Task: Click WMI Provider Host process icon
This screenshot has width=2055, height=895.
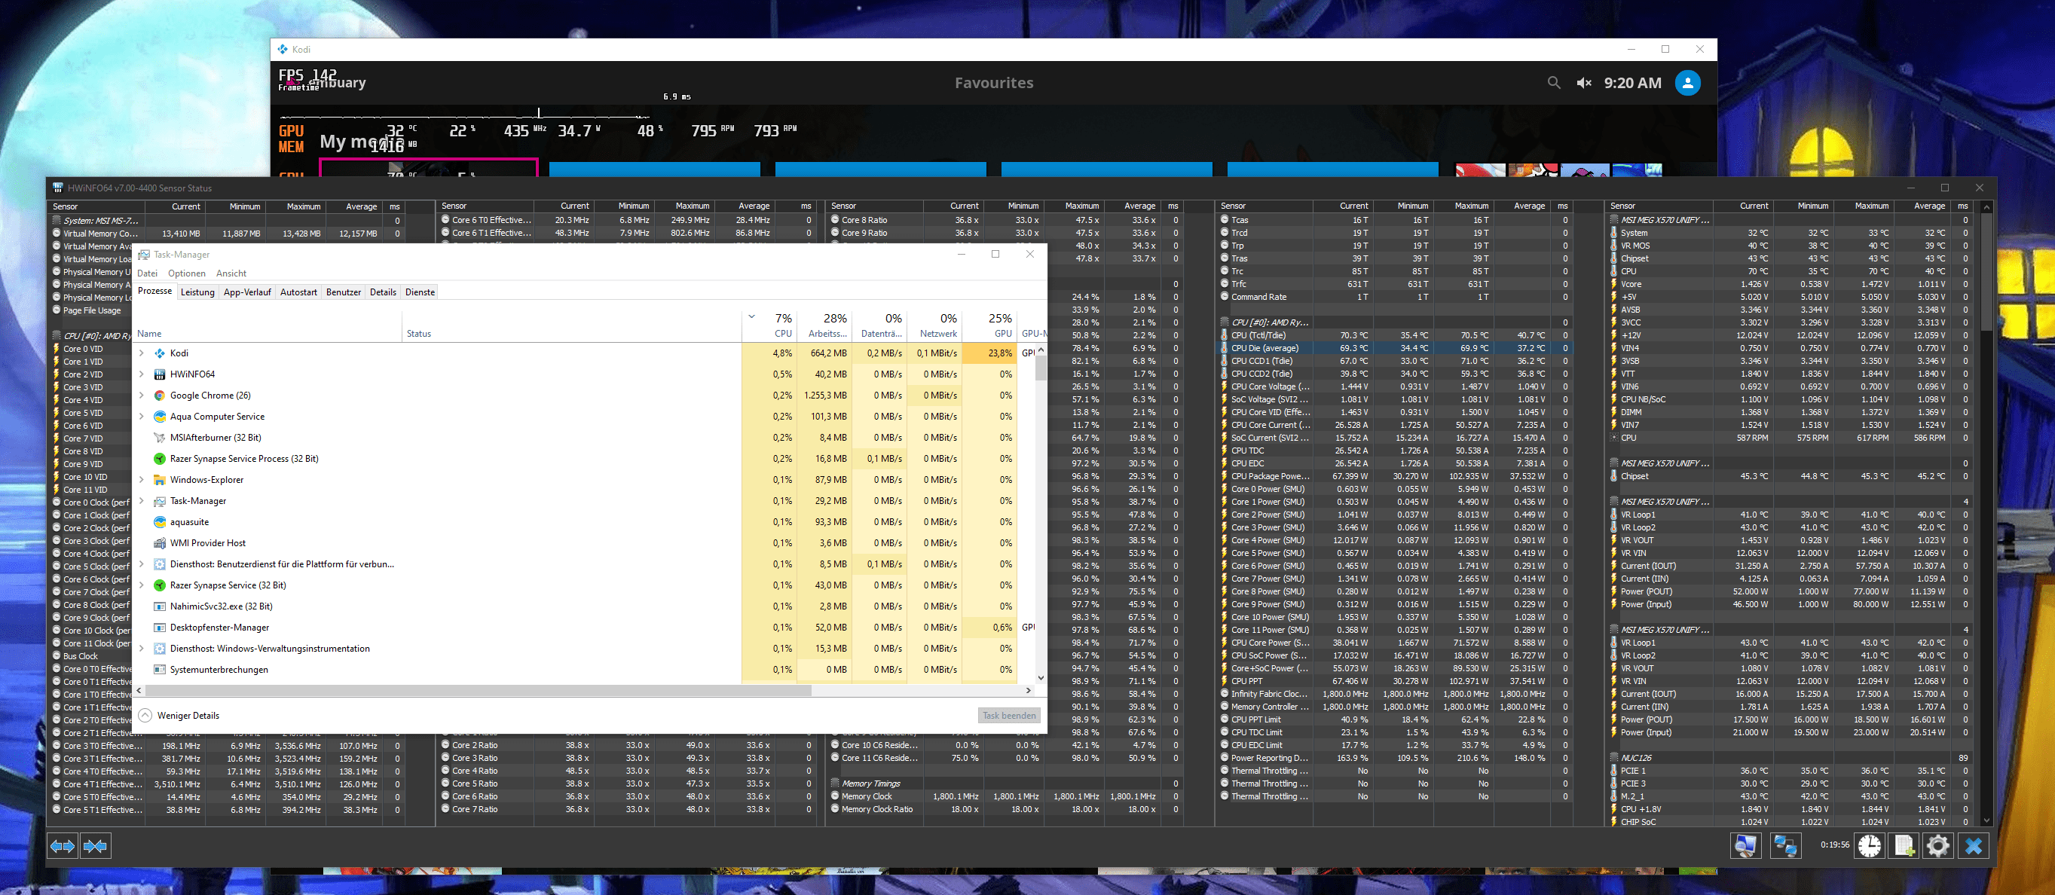Action: (x=160, y=543)
